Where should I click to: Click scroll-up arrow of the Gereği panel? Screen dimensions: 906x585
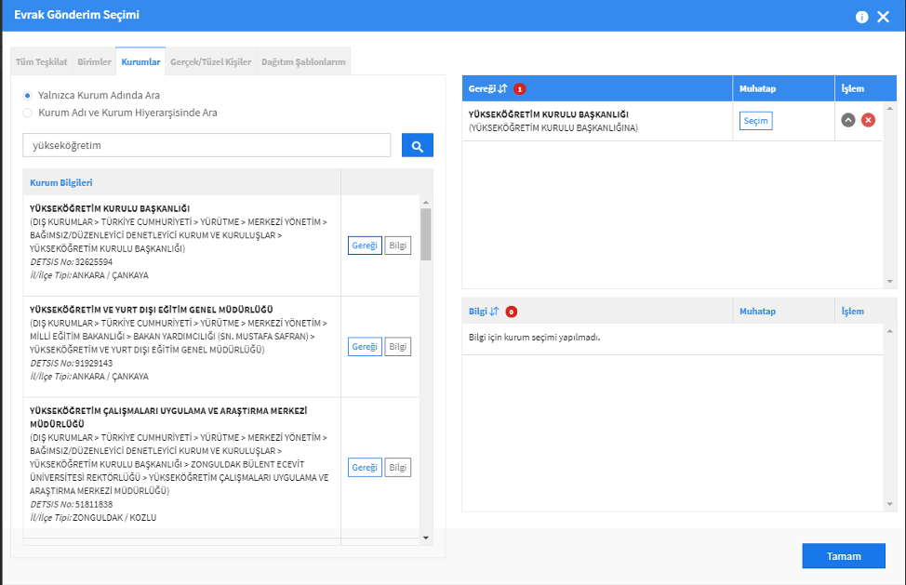pos(890,109)
